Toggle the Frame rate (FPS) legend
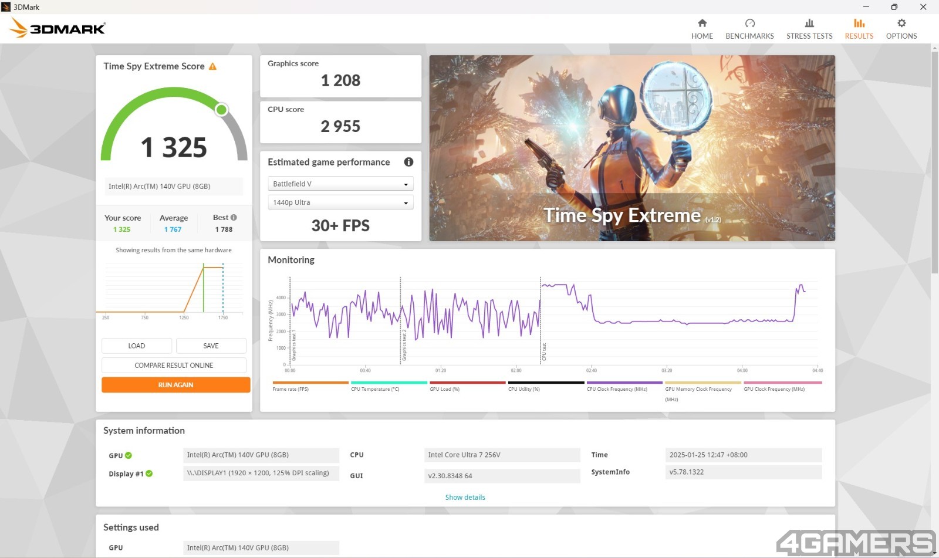 tap(310, 386)
